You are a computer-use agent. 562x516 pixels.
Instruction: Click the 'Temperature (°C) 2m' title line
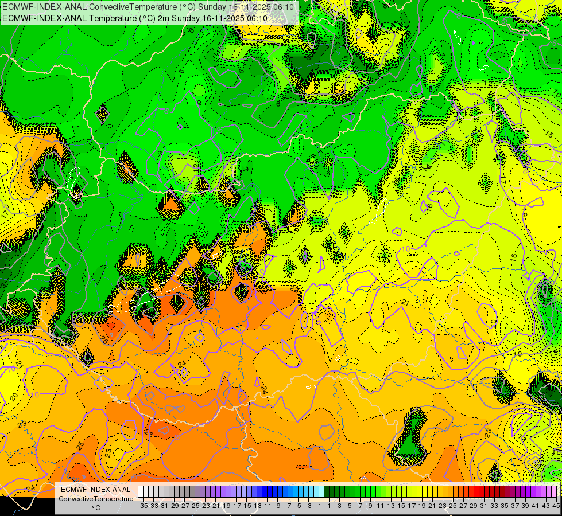[135, 18]
